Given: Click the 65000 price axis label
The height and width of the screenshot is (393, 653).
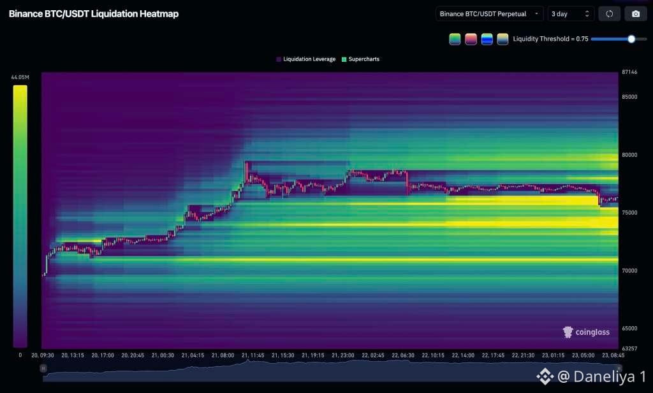Looking at the screenshot, I should click(629, 328).
